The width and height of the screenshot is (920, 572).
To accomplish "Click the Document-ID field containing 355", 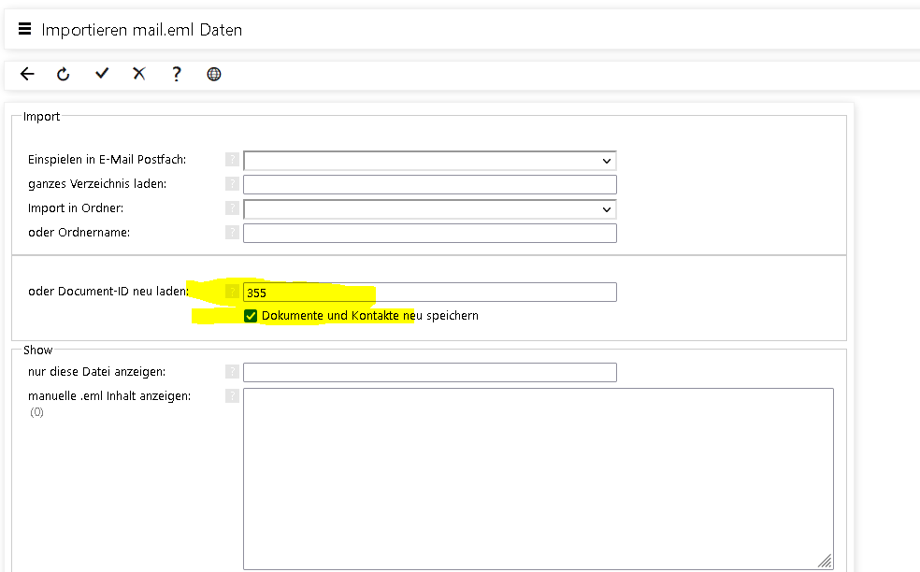I will click(429, 293).
